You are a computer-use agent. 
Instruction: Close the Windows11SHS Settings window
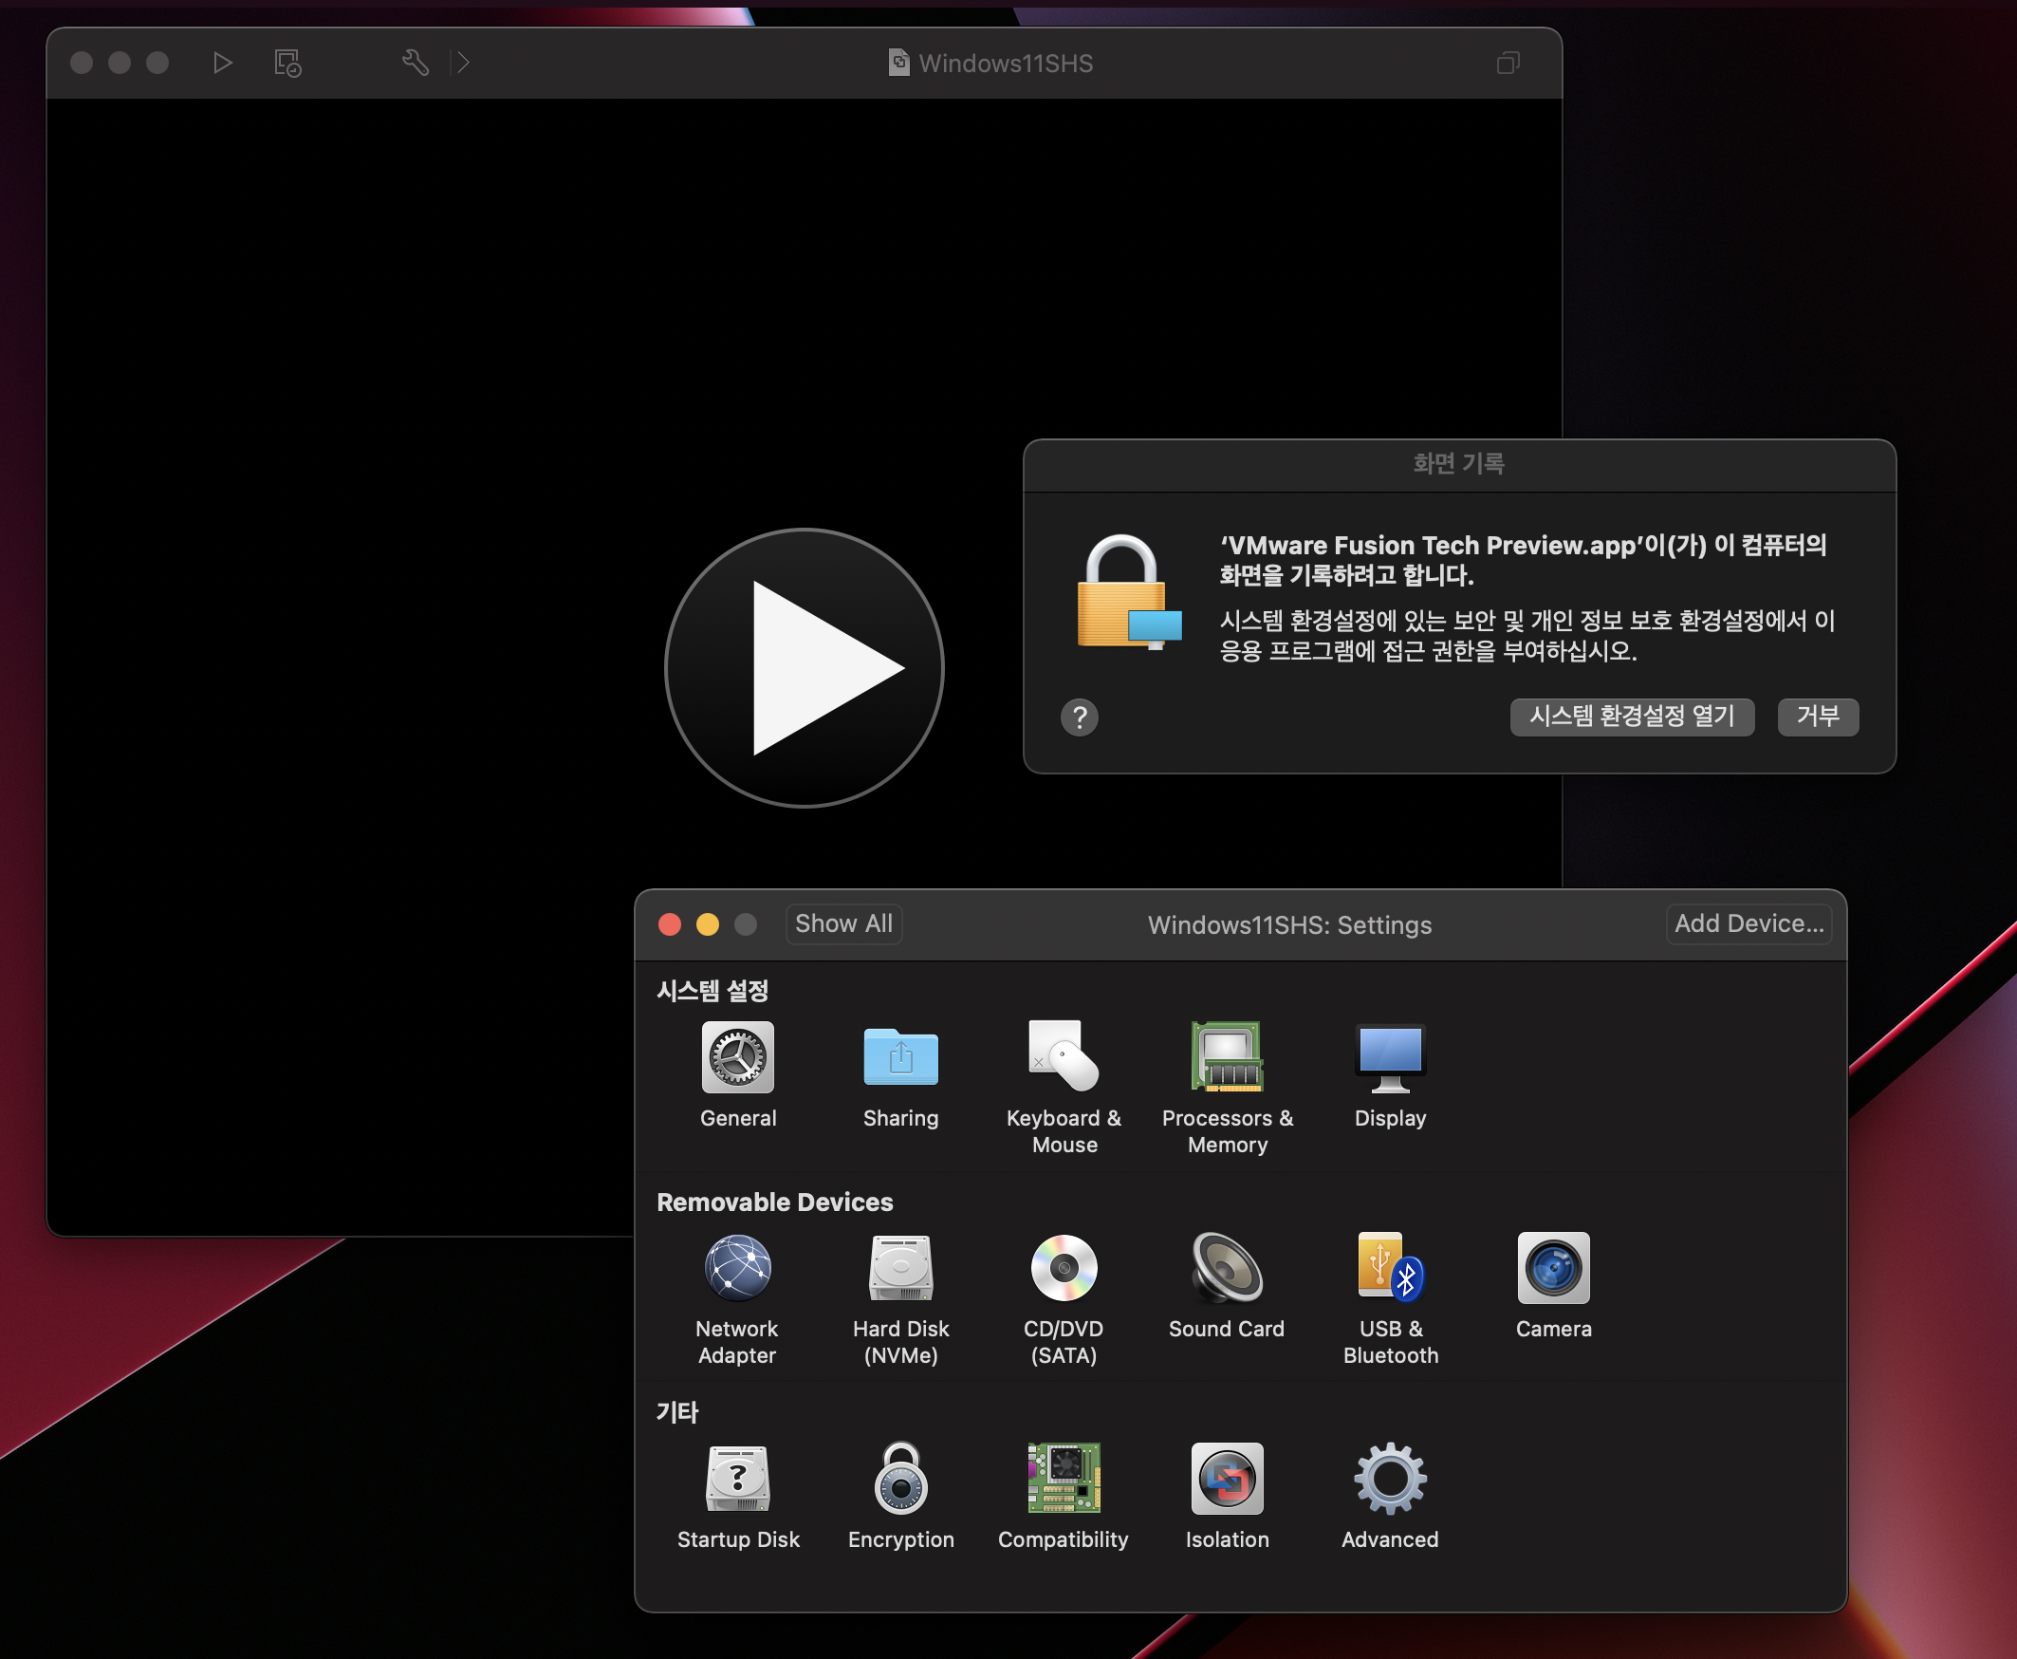click(x=670, y=925)
